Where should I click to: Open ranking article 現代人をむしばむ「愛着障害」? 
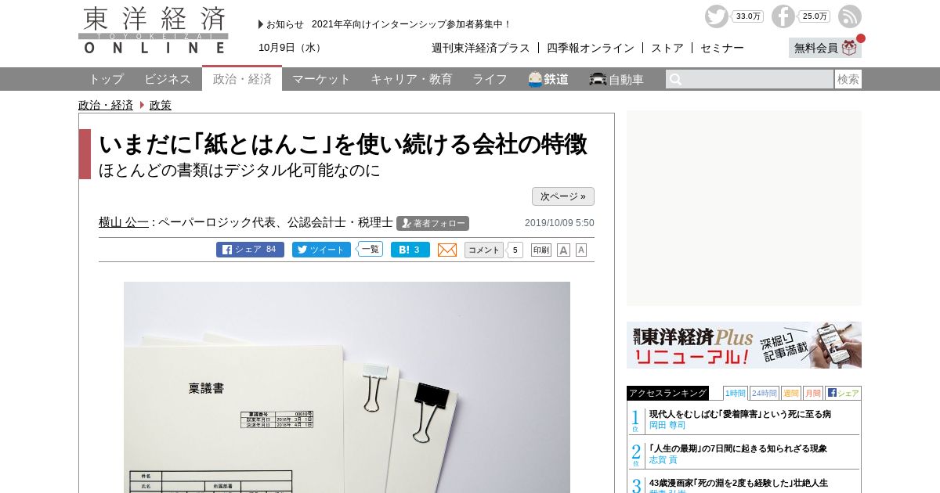740,414
